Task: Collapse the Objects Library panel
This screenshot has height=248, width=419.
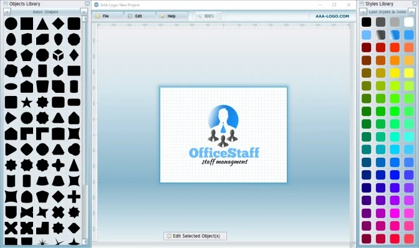Action: (x=87, y=4)
